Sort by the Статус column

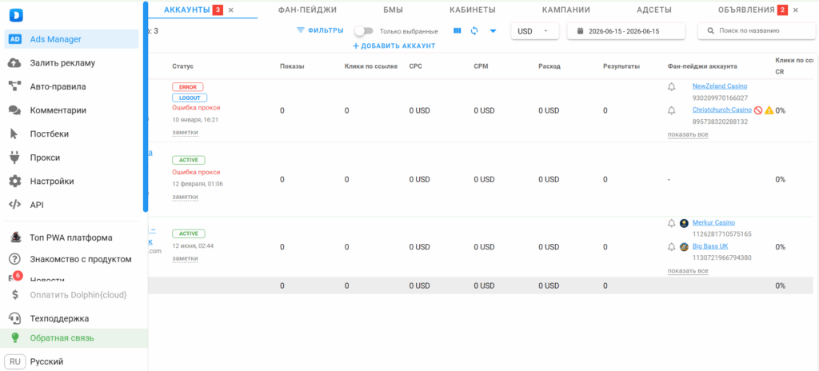[x=183, y=66]
